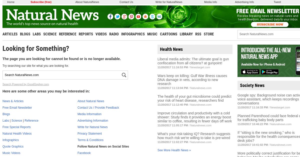This screenshot has height=157, width=300.
Task: Click See More Health News link
Action: [x=174, y=150]
